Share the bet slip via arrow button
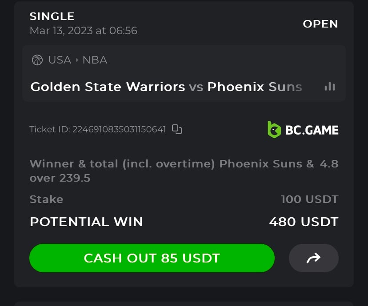The height and width of the screenshot is (306, 368). [313, 258]
